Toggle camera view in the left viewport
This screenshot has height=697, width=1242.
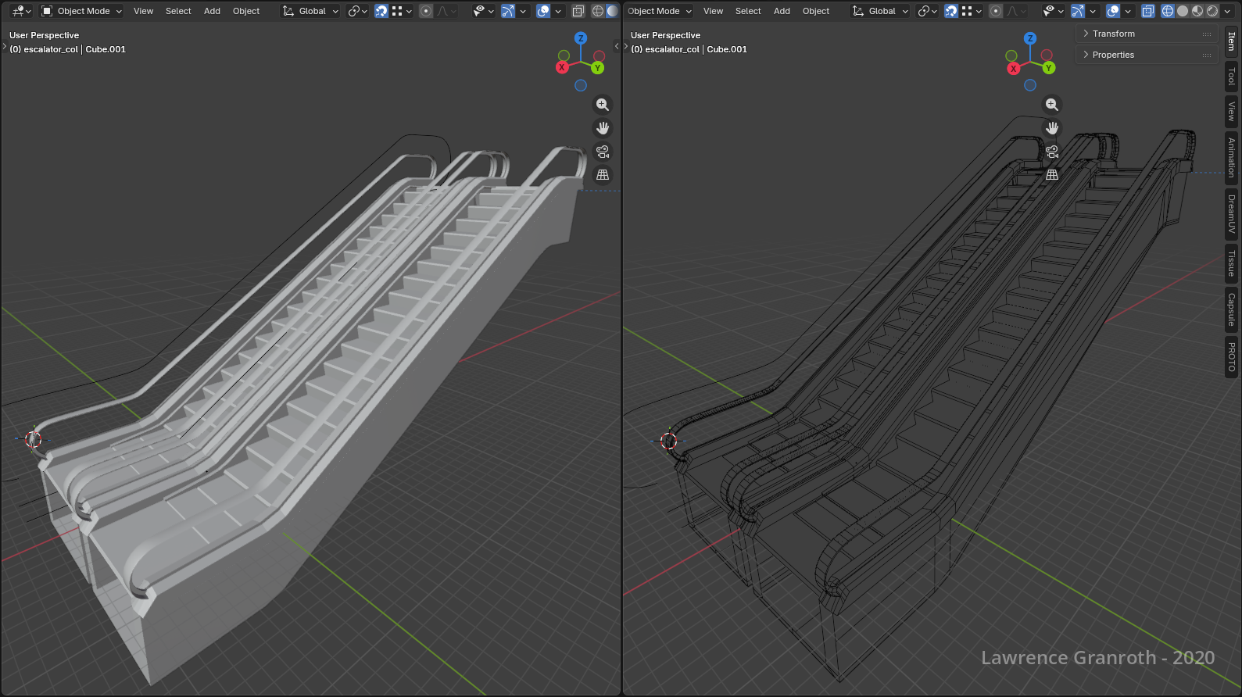(x=602, y=152)
